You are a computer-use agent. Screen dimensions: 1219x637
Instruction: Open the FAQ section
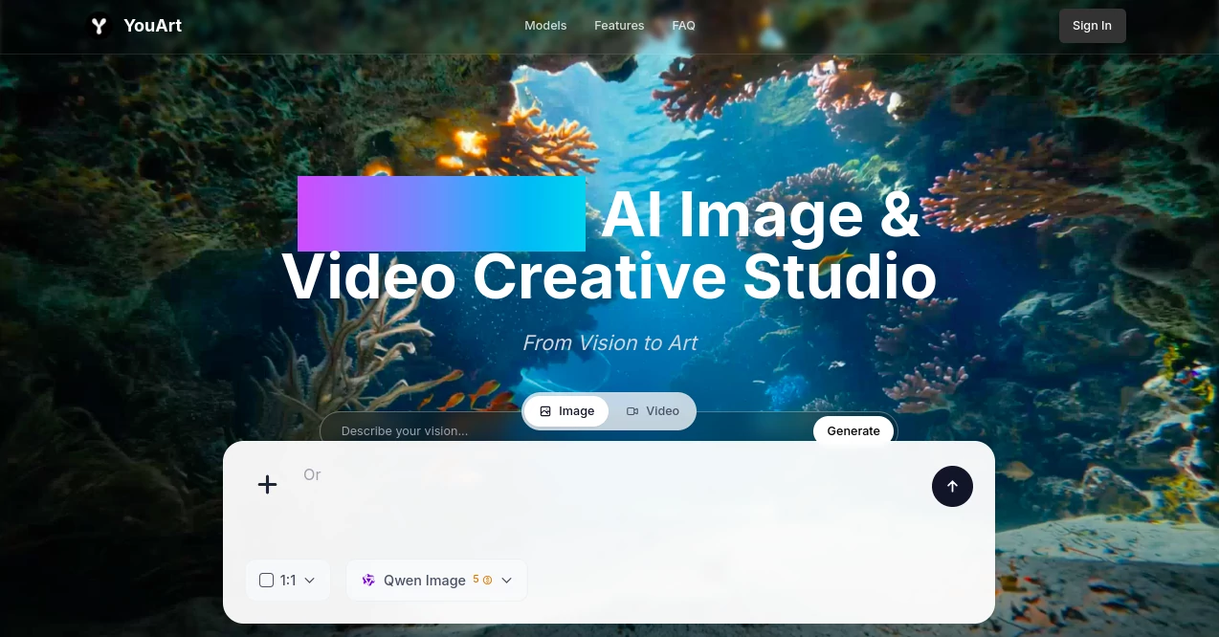pos(683,25)
